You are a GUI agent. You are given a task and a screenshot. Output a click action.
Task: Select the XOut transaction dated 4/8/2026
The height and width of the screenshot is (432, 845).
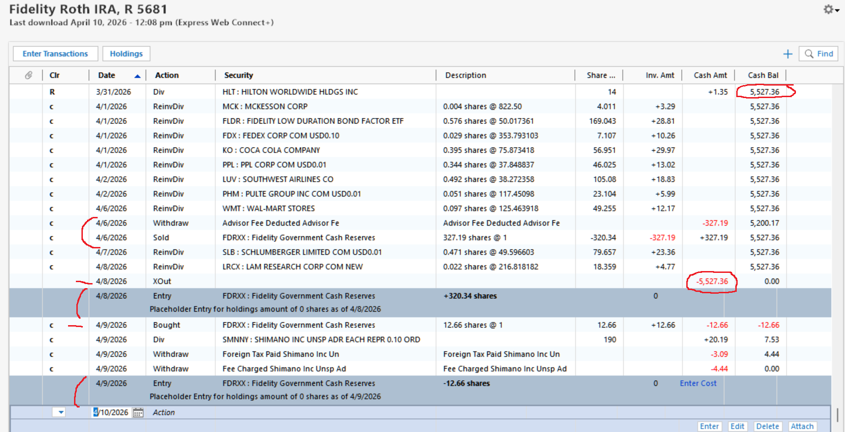pyautogui.click(x=420, y=281)
